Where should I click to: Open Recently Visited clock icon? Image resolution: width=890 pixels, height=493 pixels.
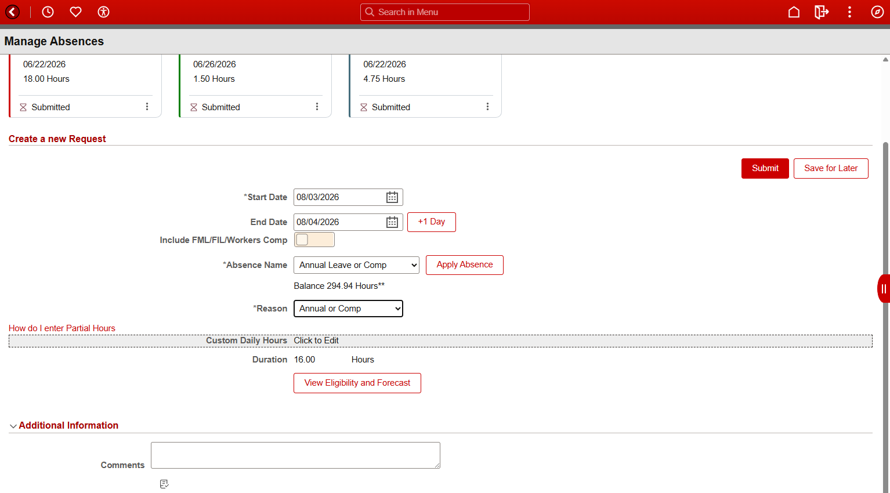tap(48, 12)
